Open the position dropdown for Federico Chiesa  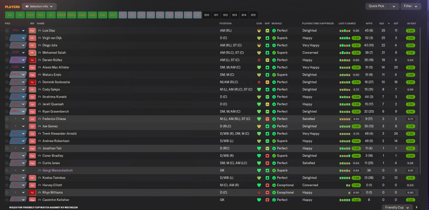pyautogui.click(x=18, y=119)
